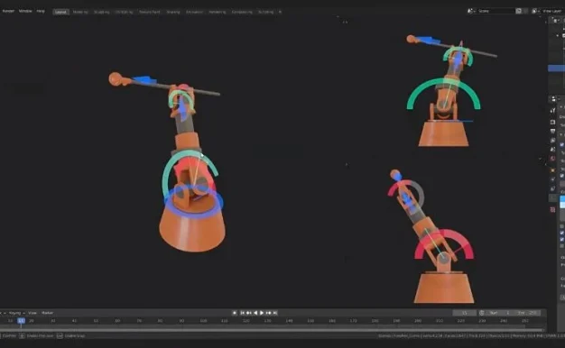The width and height of the screenshot is (565, 348).
Task: Open the Scene properties tab
Action: click(552, 150)
